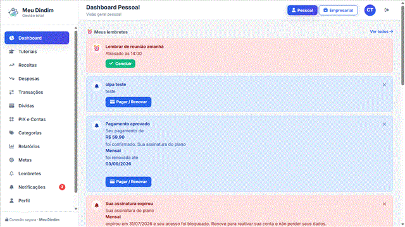The height and width of the screenshot is (227, 405).
Task: Open Metas label in the sidebar
Action: tap(25, 160)
